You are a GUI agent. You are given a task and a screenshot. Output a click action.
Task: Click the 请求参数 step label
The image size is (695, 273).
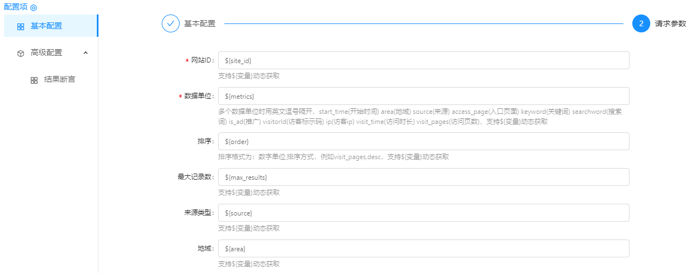click(670, 23)
